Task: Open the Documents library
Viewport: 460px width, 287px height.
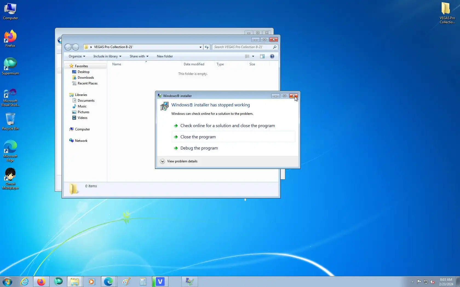Action: (86, 101)
